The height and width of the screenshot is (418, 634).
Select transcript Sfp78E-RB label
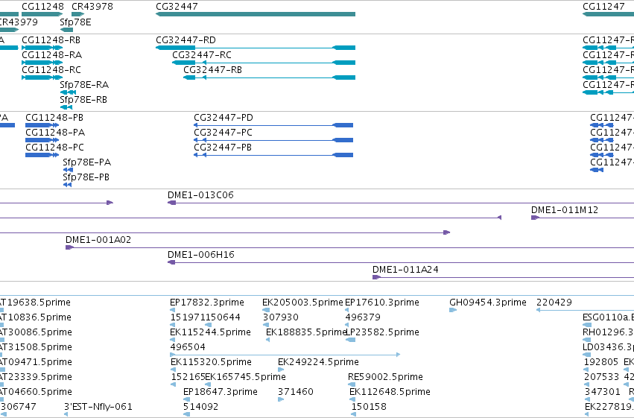[83, 99]
